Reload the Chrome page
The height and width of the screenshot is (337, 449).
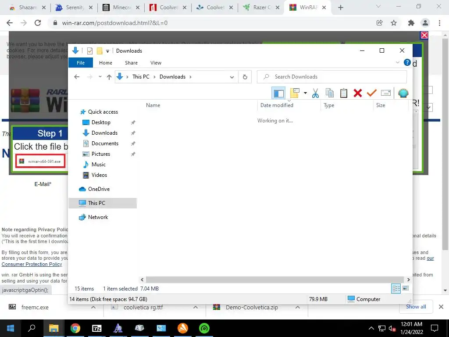(x=38, y=23)
